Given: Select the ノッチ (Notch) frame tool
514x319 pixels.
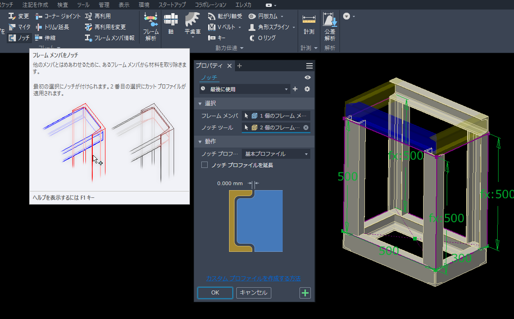Looking at the screenshot, I should pyautogui.click(x=19, y=38).
